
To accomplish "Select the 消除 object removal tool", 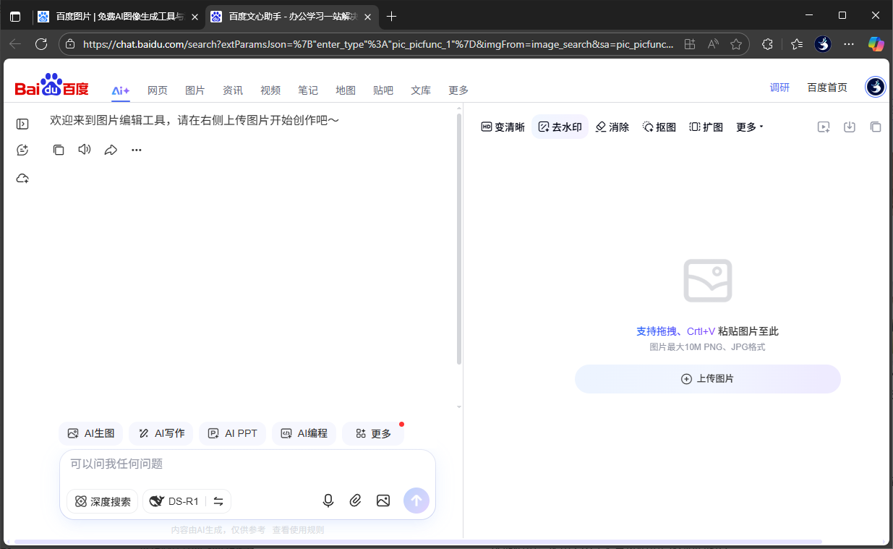I will [612, 127].
